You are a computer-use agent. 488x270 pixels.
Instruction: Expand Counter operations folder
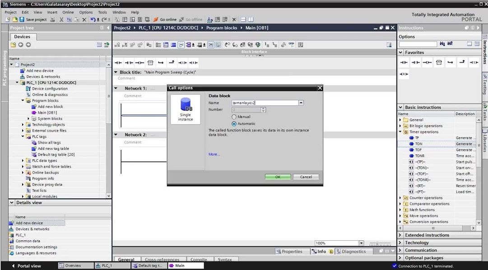[x=400, y=198]
